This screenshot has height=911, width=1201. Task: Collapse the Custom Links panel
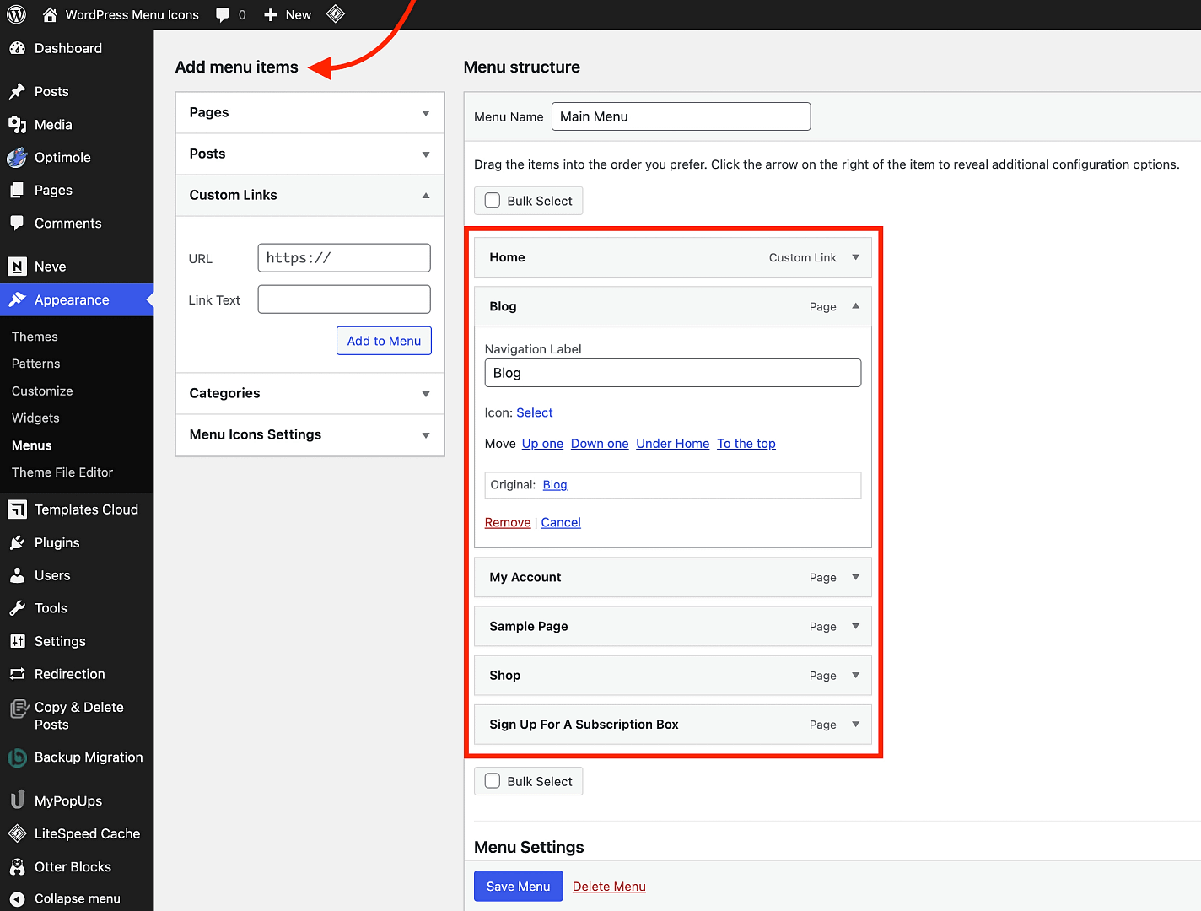click(x=426, y=195)
